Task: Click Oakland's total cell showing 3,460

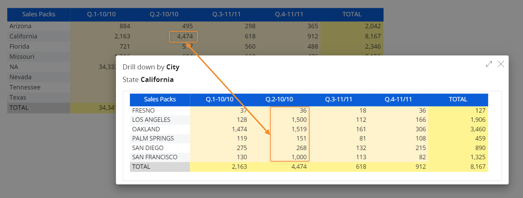Action: 476,129
